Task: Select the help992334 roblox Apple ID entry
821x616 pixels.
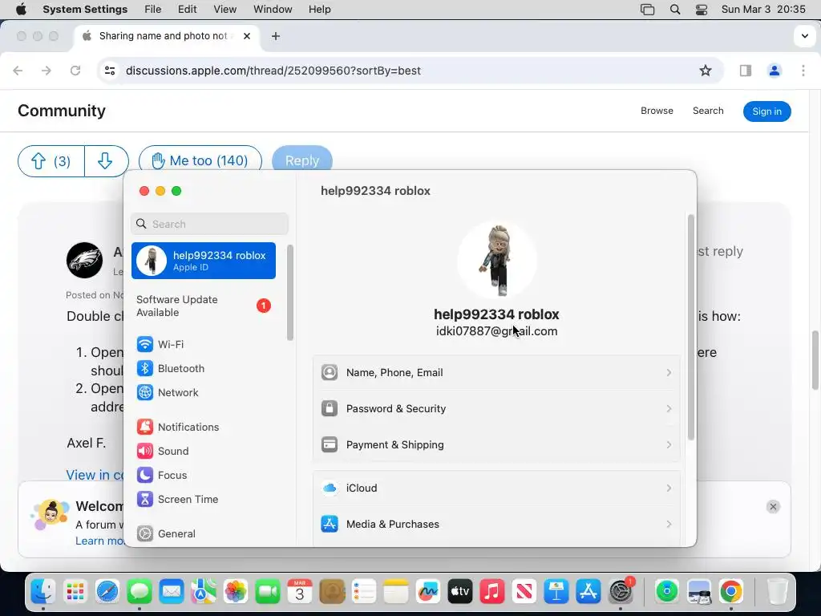Action: pos(203,261)
